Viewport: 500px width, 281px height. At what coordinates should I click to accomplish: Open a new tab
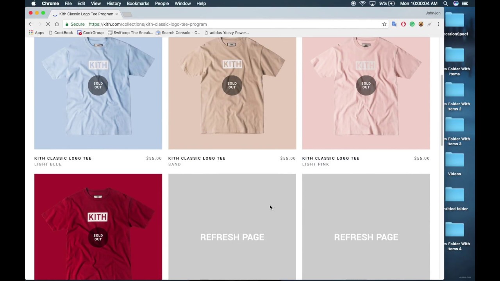127,14
